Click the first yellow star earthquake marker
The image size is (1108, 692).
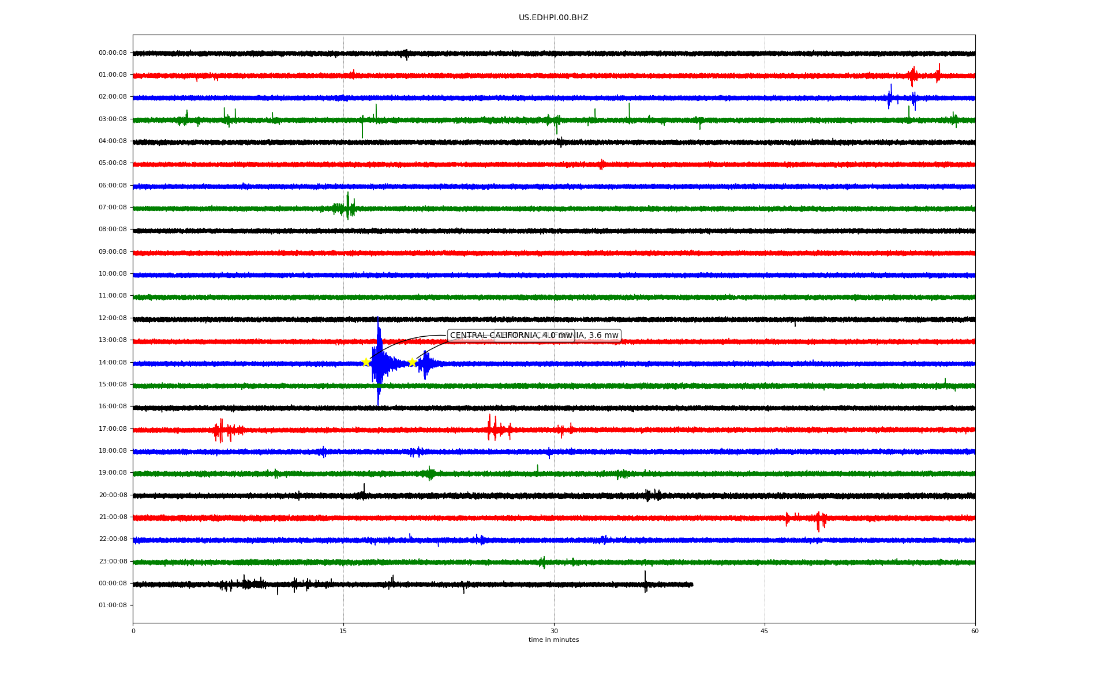(x=366, y=362)
